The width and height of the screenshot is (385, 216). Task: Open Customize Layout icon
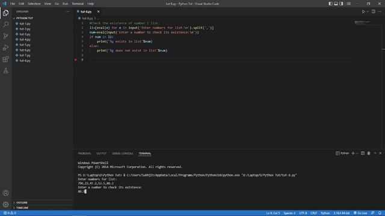349,4
